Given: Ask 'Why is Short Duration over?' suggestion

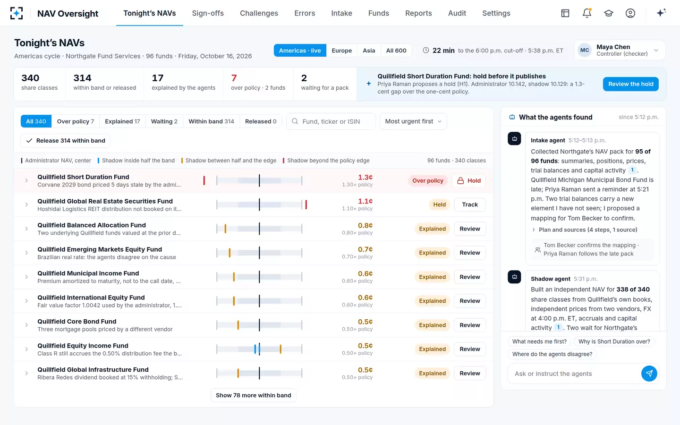Looking at the screenshot, I should (x=614, y=341).
